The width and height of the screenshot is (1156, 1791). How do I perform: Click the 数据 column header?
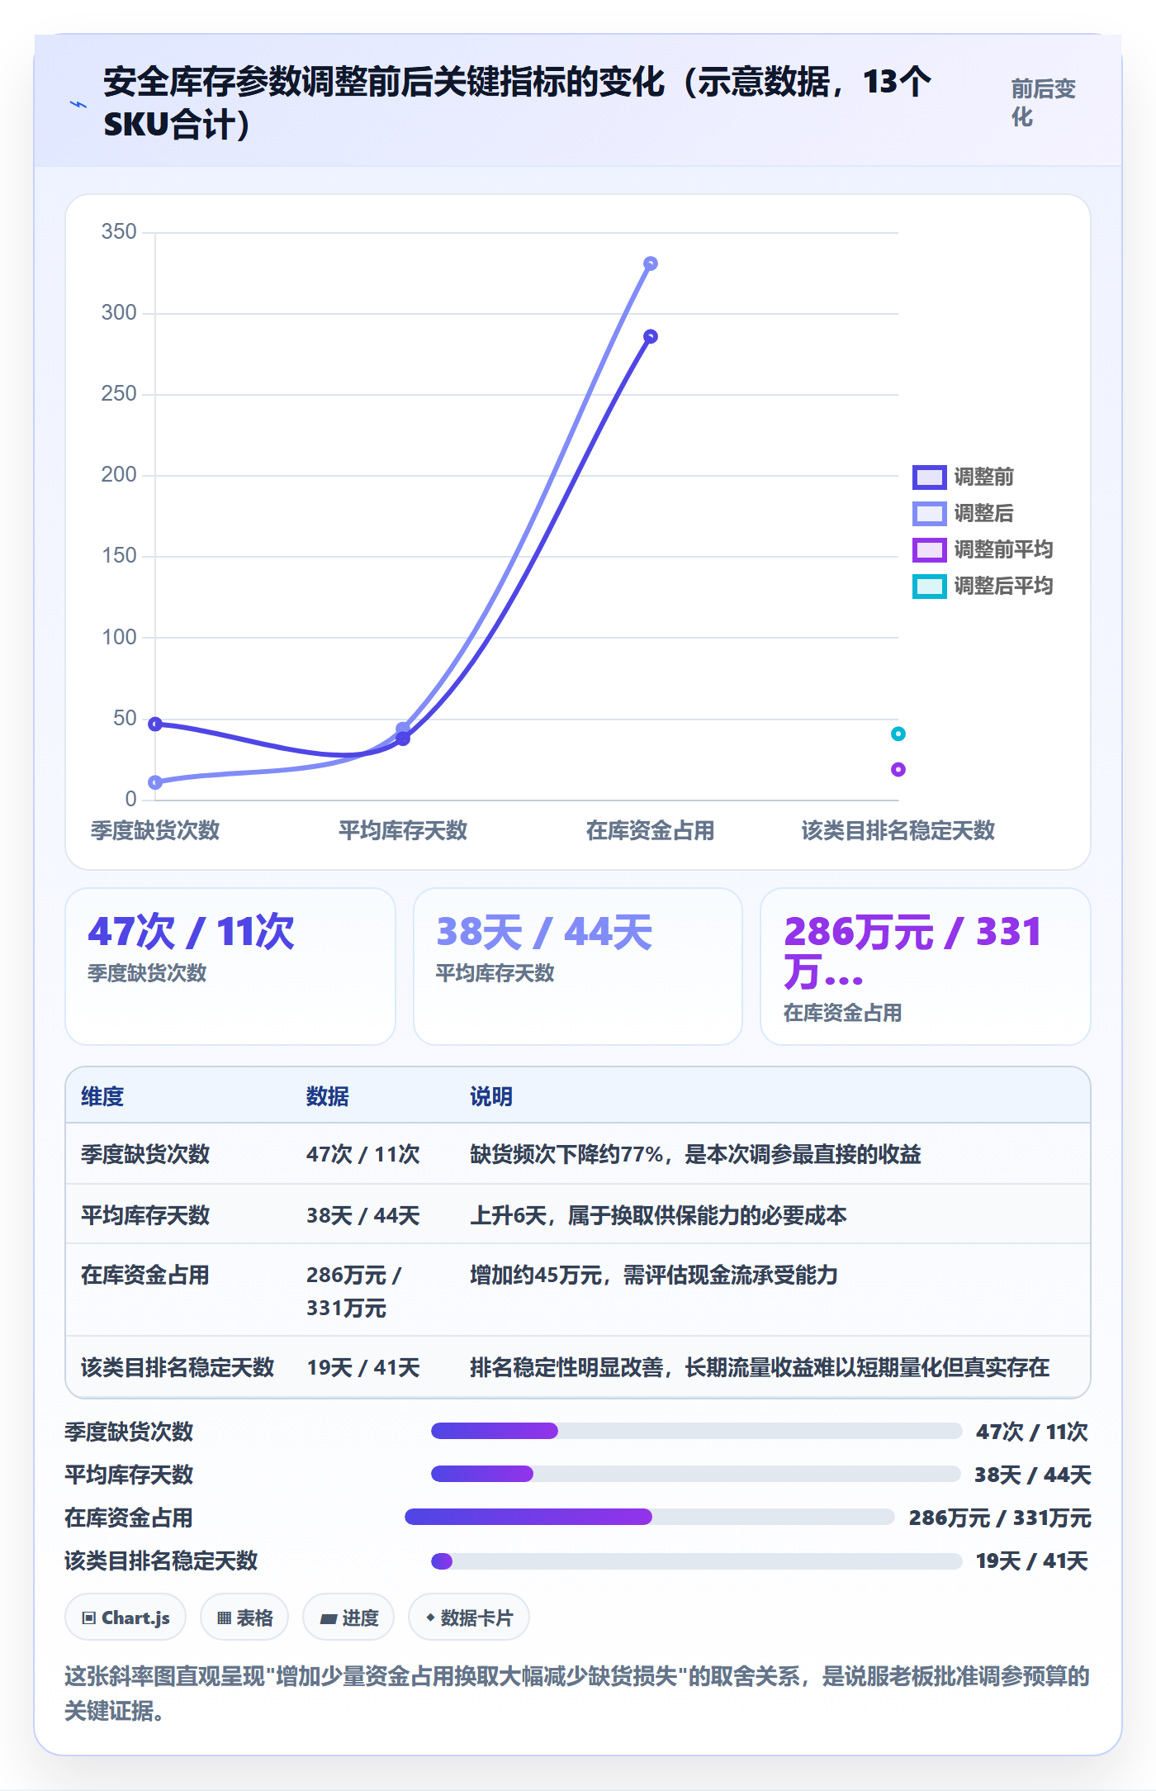tap(328, 1096)
